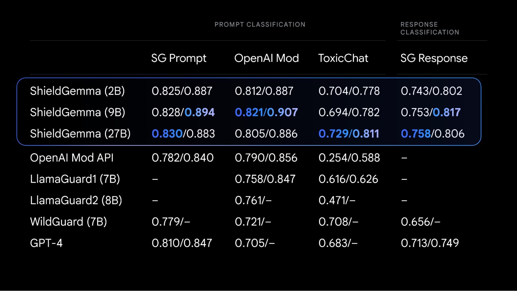Click ShieldGemma 9B OpenAI Mod bold score
Screen dimensions: 517x291
[266, 112]
